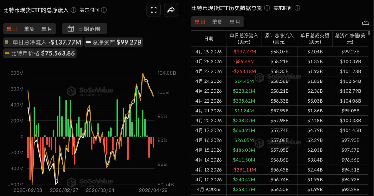Click the $186.03M net inflow cell
Image resolution: width=374 pixels, height=196 pixels.
coord(244,150)
